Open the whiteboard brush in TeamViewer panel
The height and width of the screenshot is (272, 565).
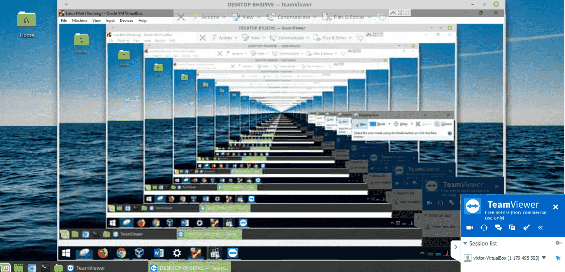pos(526,227)
